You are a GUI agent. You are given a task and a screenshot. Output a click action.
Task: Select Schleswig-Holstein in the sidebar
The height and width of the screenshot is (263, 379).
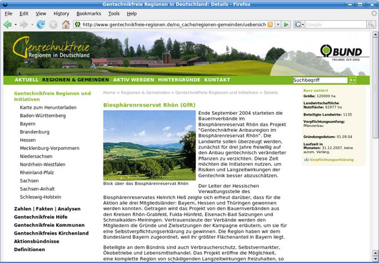(40, 197)
